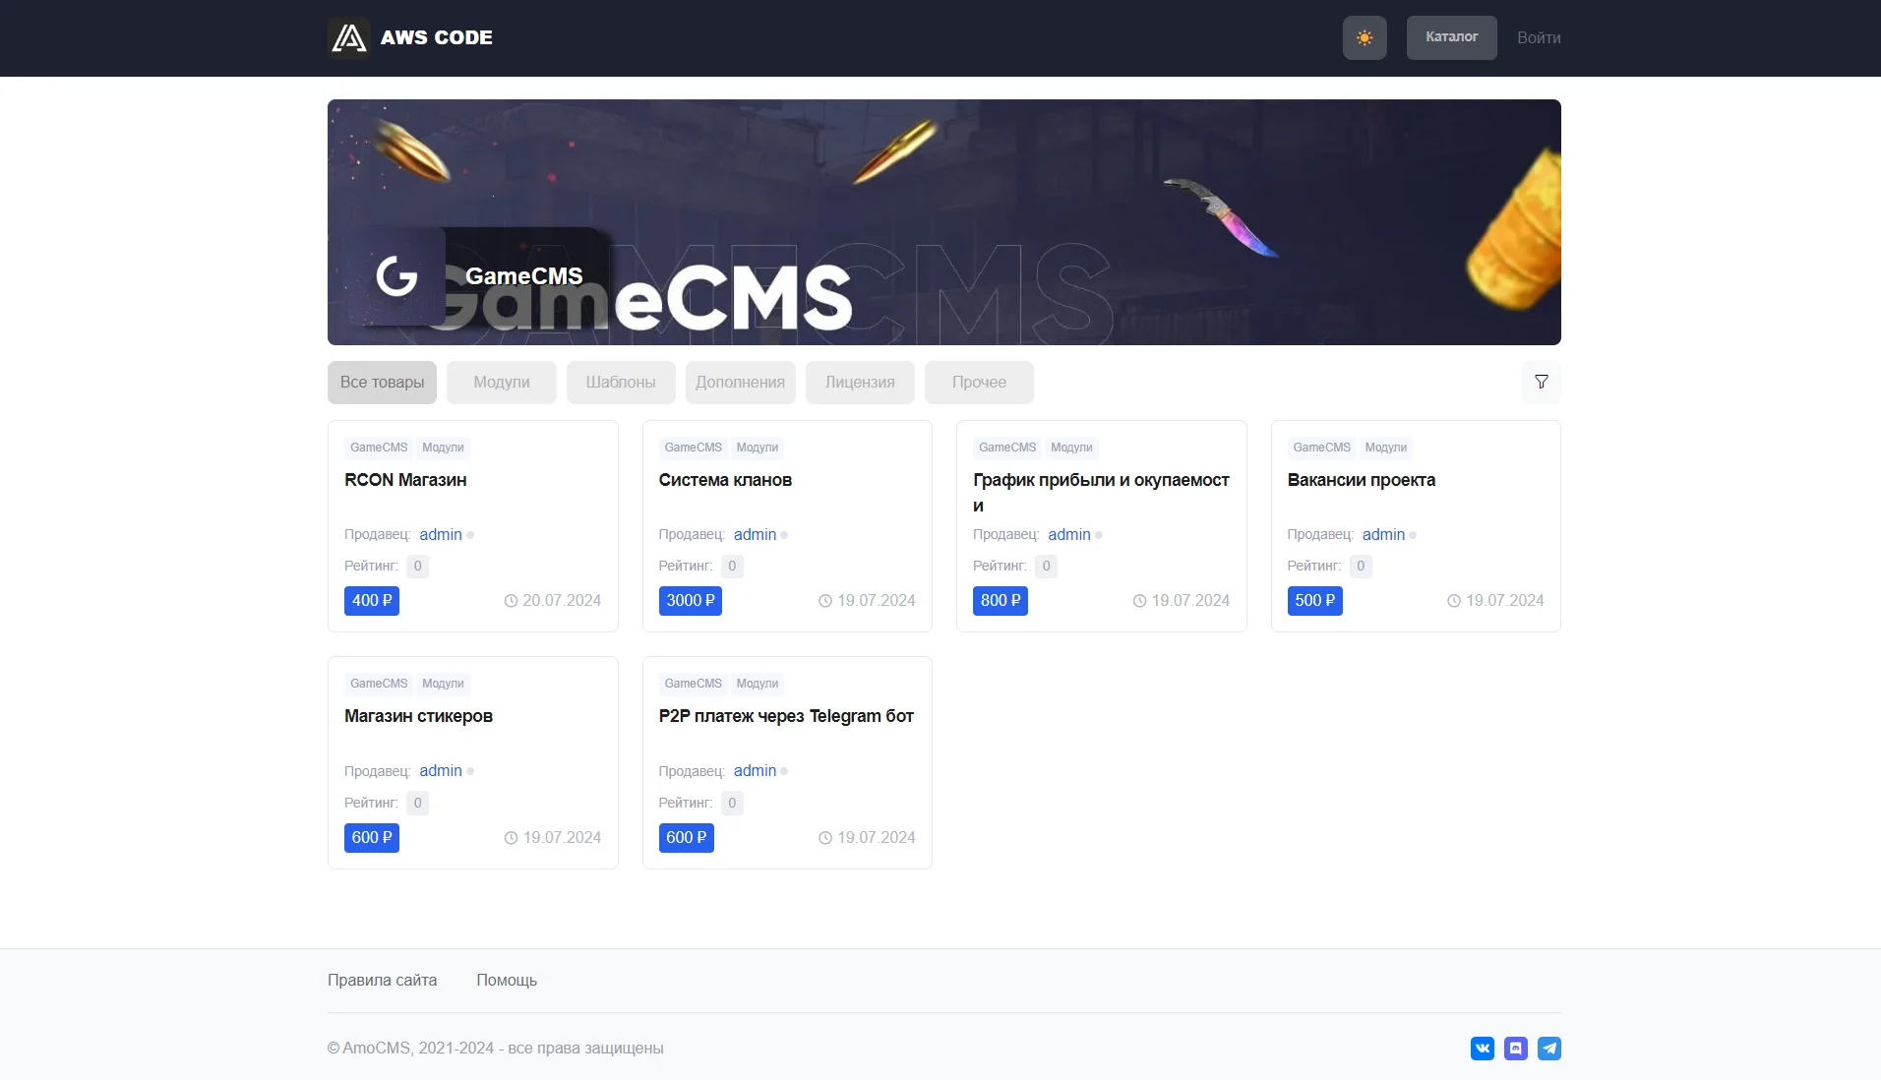This screenshot has height=1080, width=1881.
Task: Click the GameCMS banner image
Action: tap(944, 222)
